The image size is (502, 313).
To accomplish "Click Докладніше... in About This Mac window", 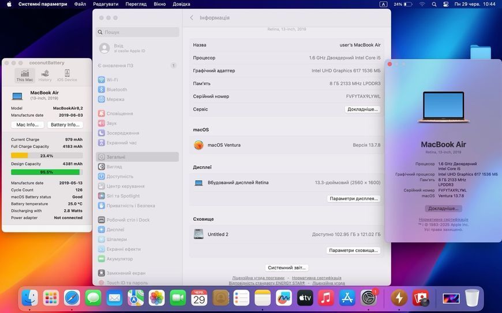I will (443, 208).
